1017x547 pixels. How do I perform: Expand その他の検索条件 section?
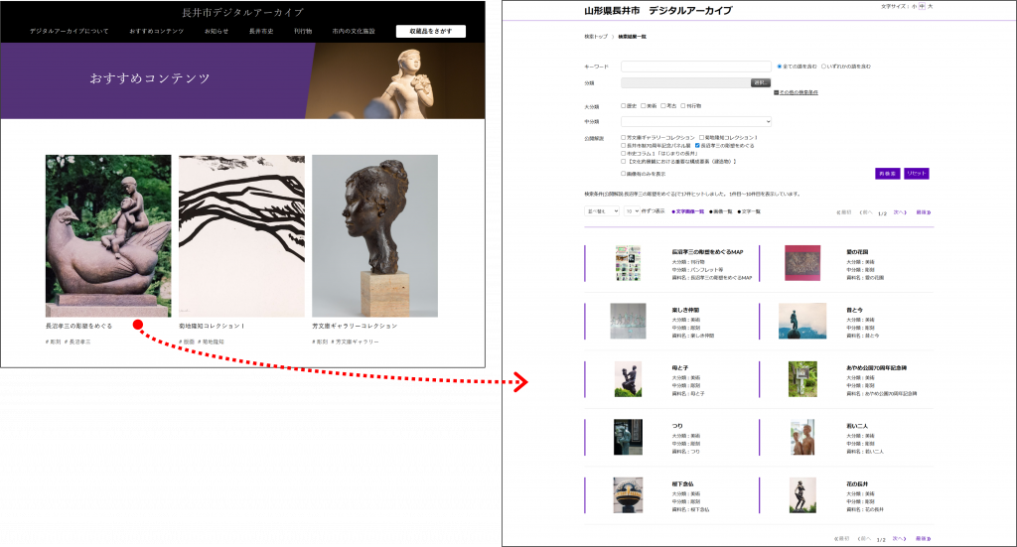[798, 92]
